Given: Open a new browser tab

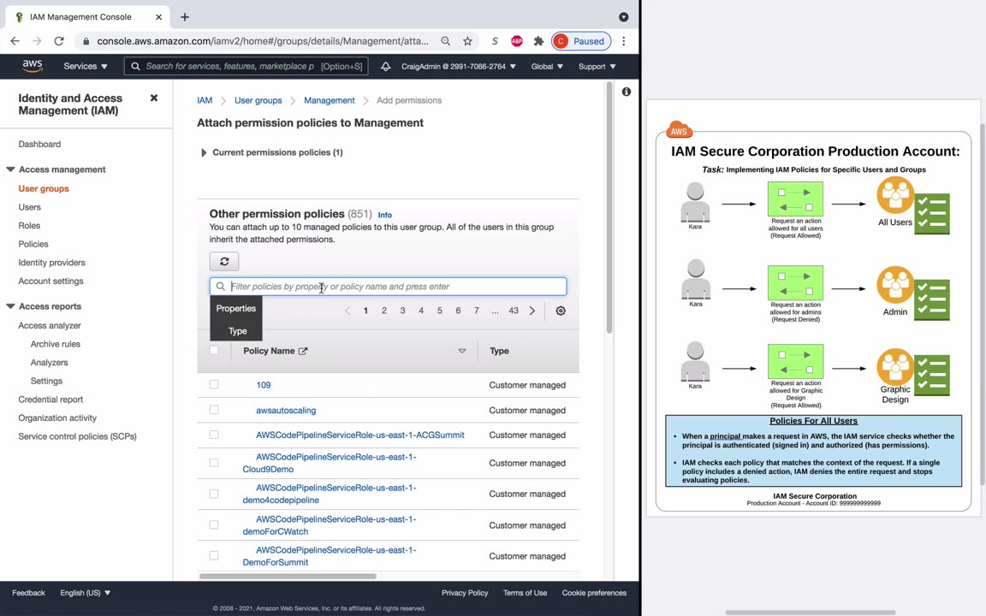Looking at the screenshot, I should point(184,17).
